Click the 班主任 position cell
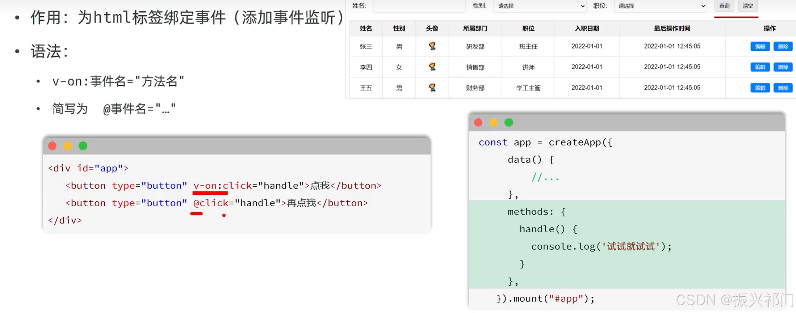The width and height of the screenshot is (796, 313). tap(528, 46)
